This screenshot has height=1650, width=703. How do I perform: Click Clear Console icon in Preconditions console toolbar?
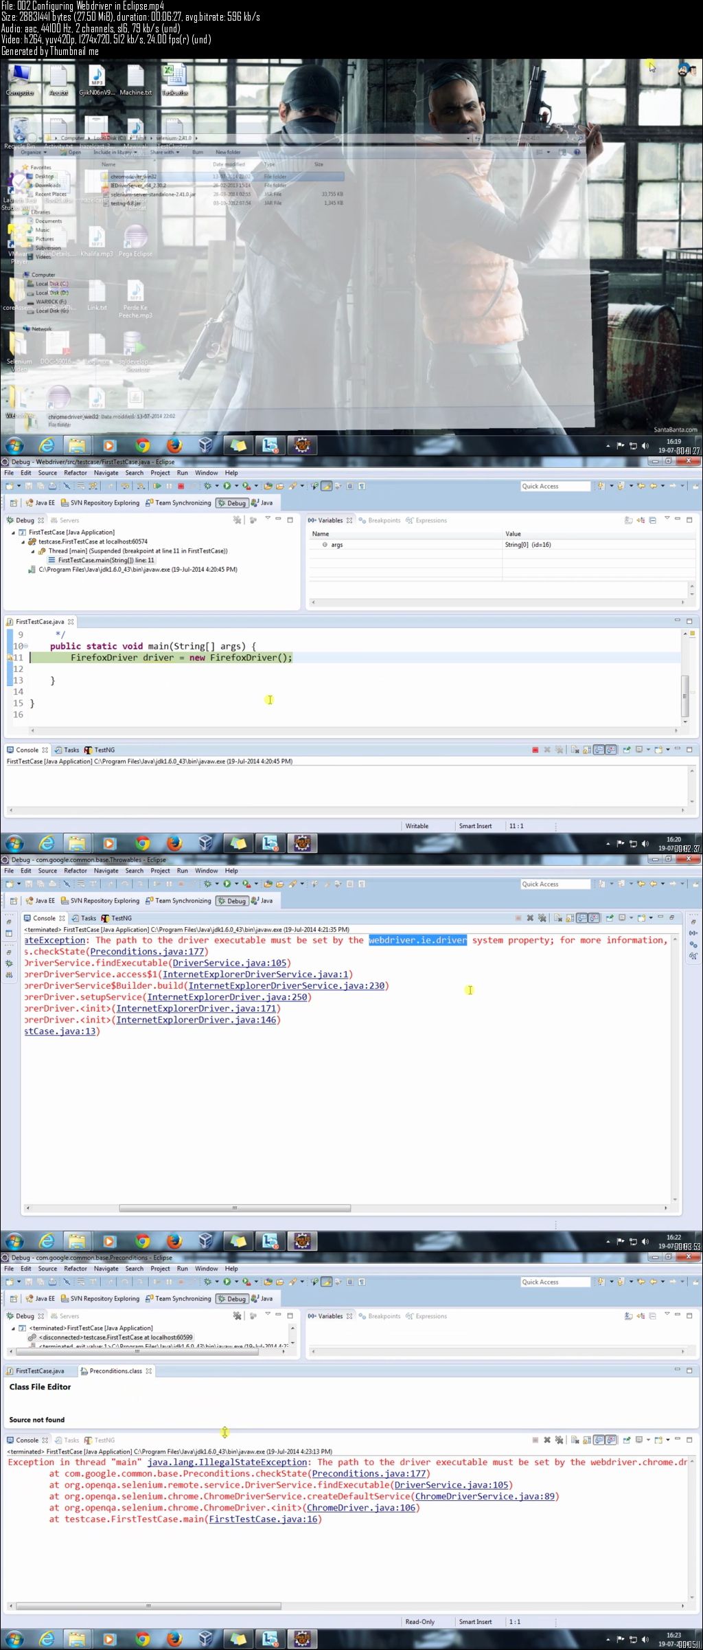point(575,1440)
